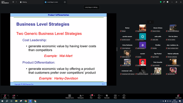183x103 pixels.
Task: Select Nazjwa's video thumbnail
Action: point(142,28)
